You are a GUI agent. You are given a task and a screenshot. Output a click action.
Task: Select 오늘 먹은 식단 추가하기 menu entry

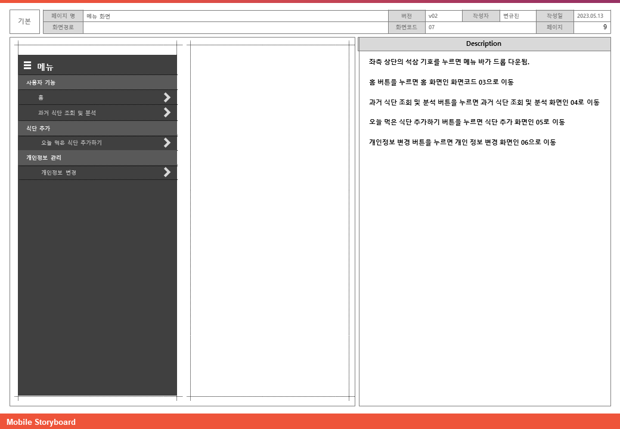98,142
